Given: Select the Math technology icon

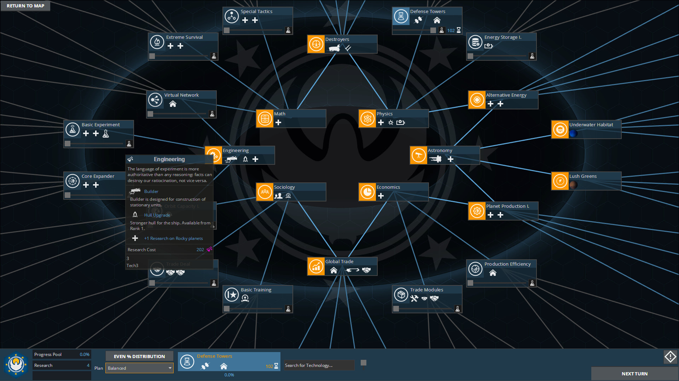Looking at the screenshot, I should pyautogui.click(x=265, y=119).
